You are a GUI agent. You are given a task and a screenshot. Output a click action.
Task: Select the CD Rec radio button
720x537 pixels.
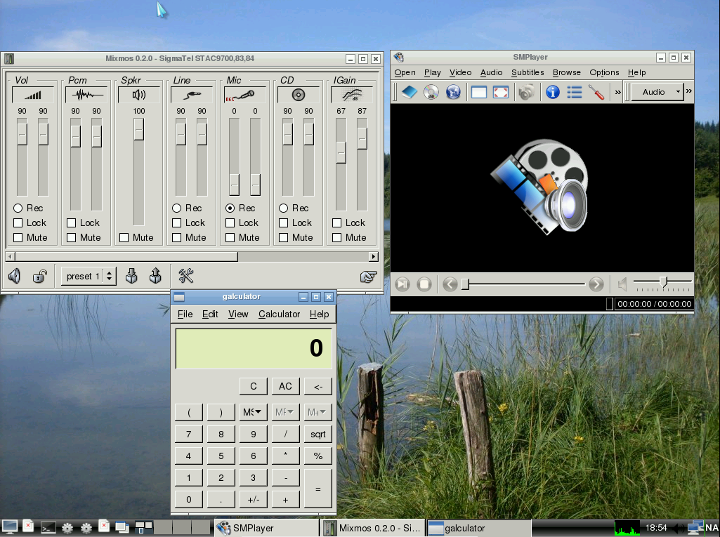coord(283,208)
